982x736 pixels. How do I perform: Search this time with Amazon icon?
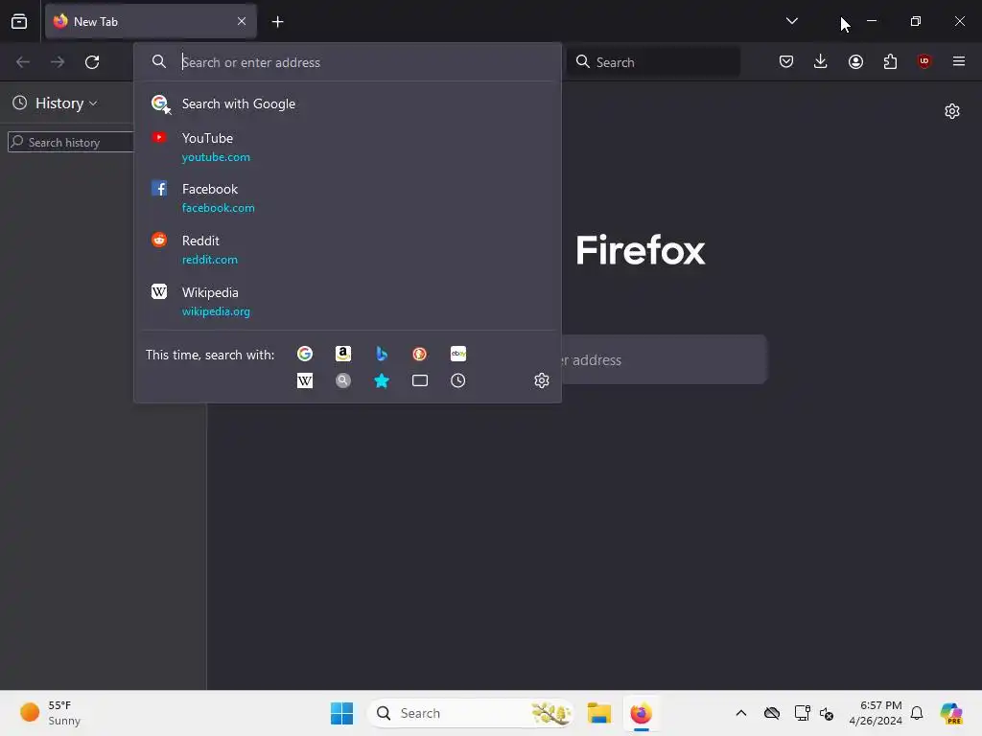pos(343,354)
